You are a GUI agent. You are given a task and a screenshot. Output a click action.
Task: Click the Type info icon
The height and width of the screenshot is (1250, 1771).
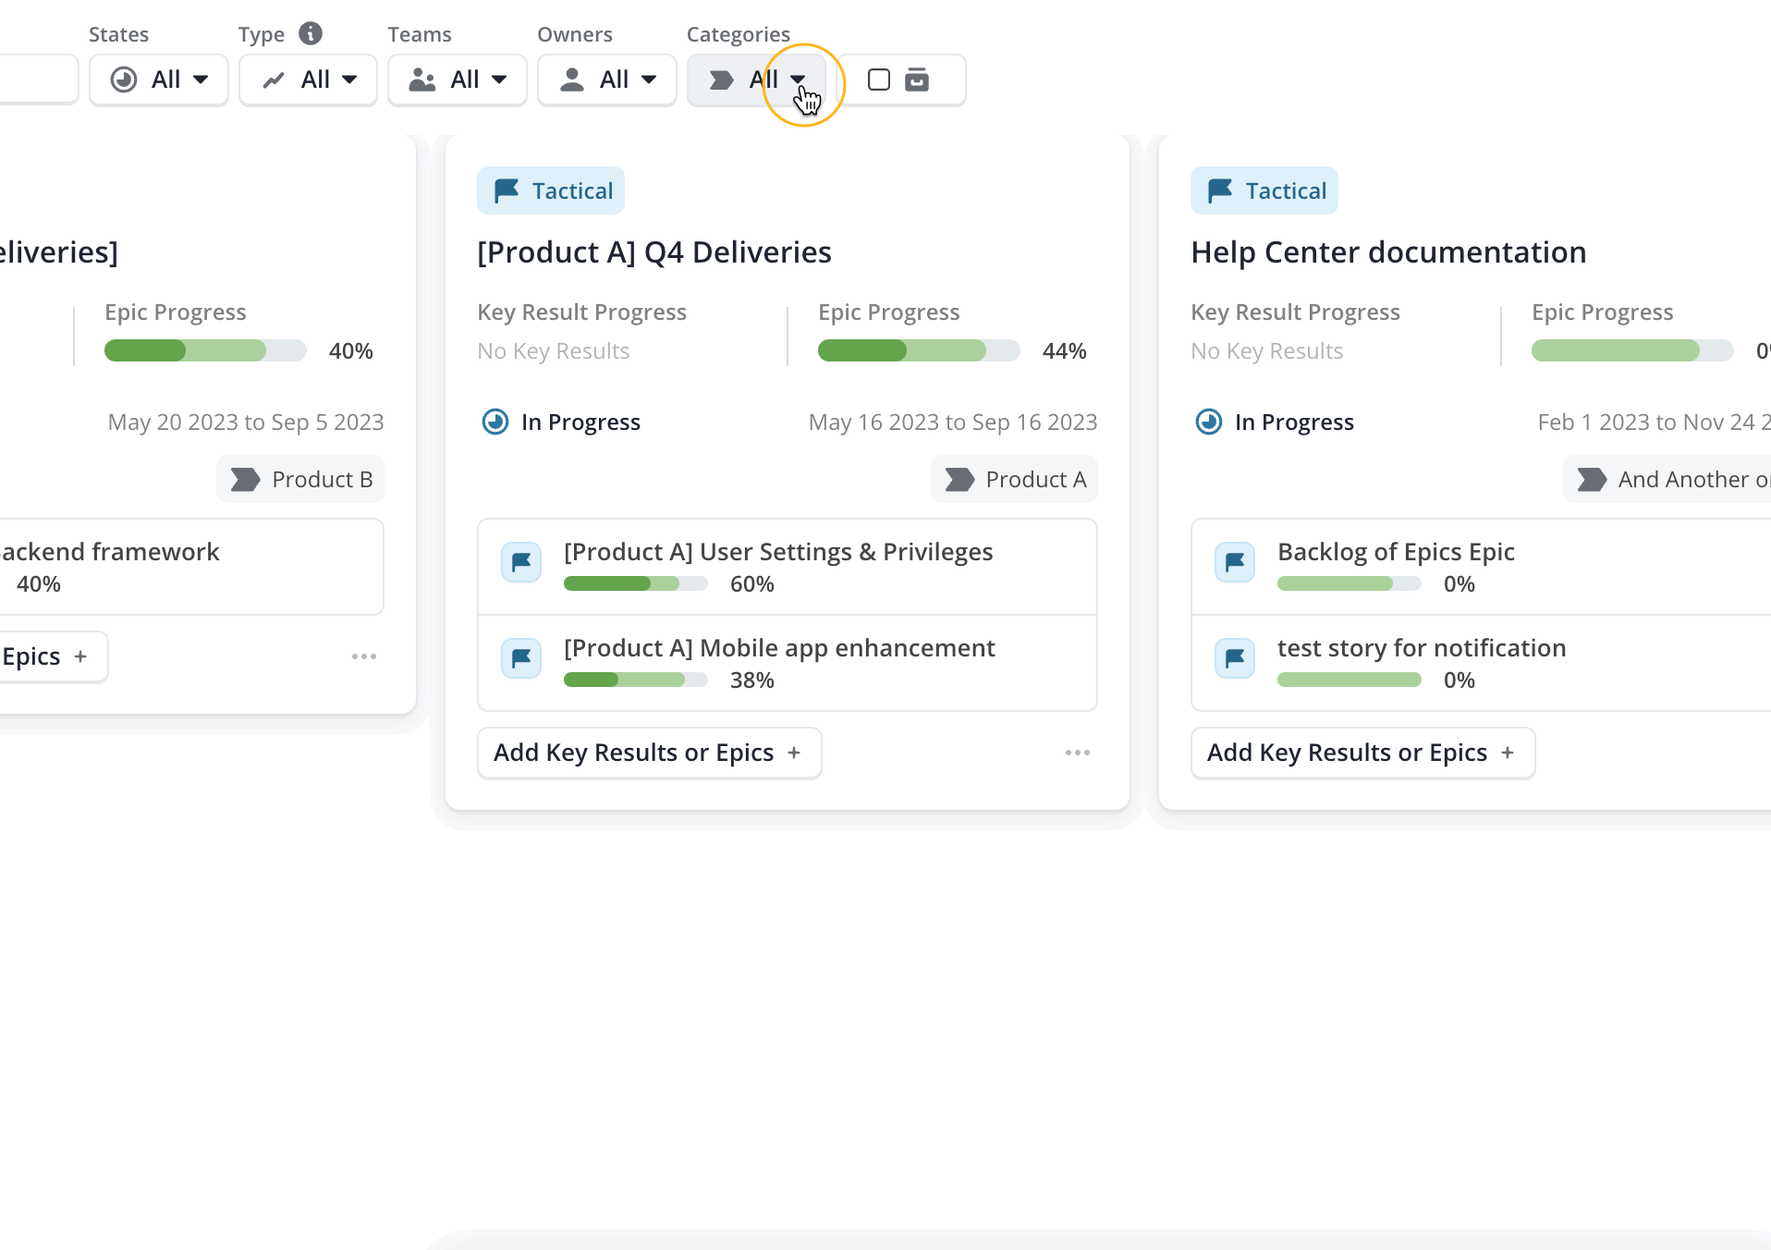[x=311, y=33]
